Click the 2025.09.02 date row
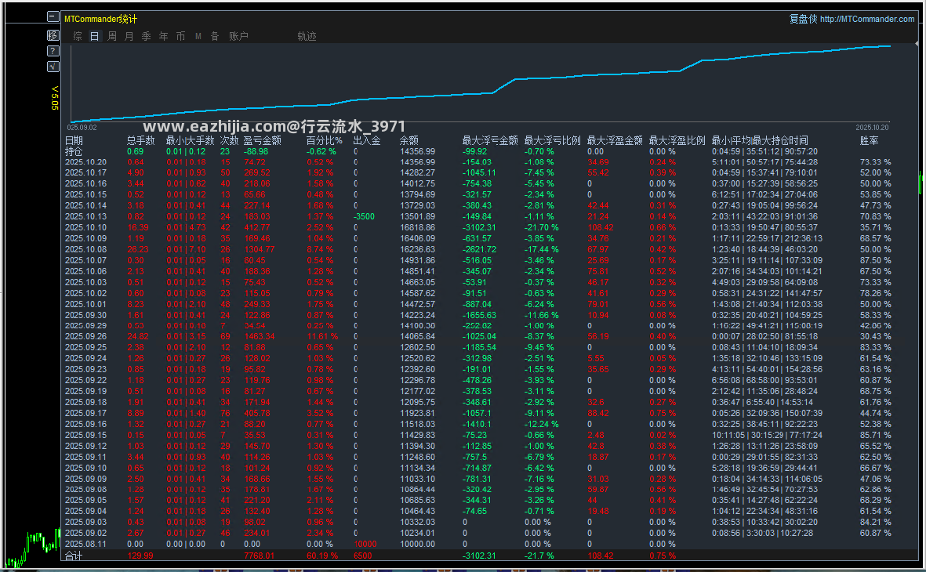The height and width of the screenshot is (572, 926). click(x=85, y=533)
